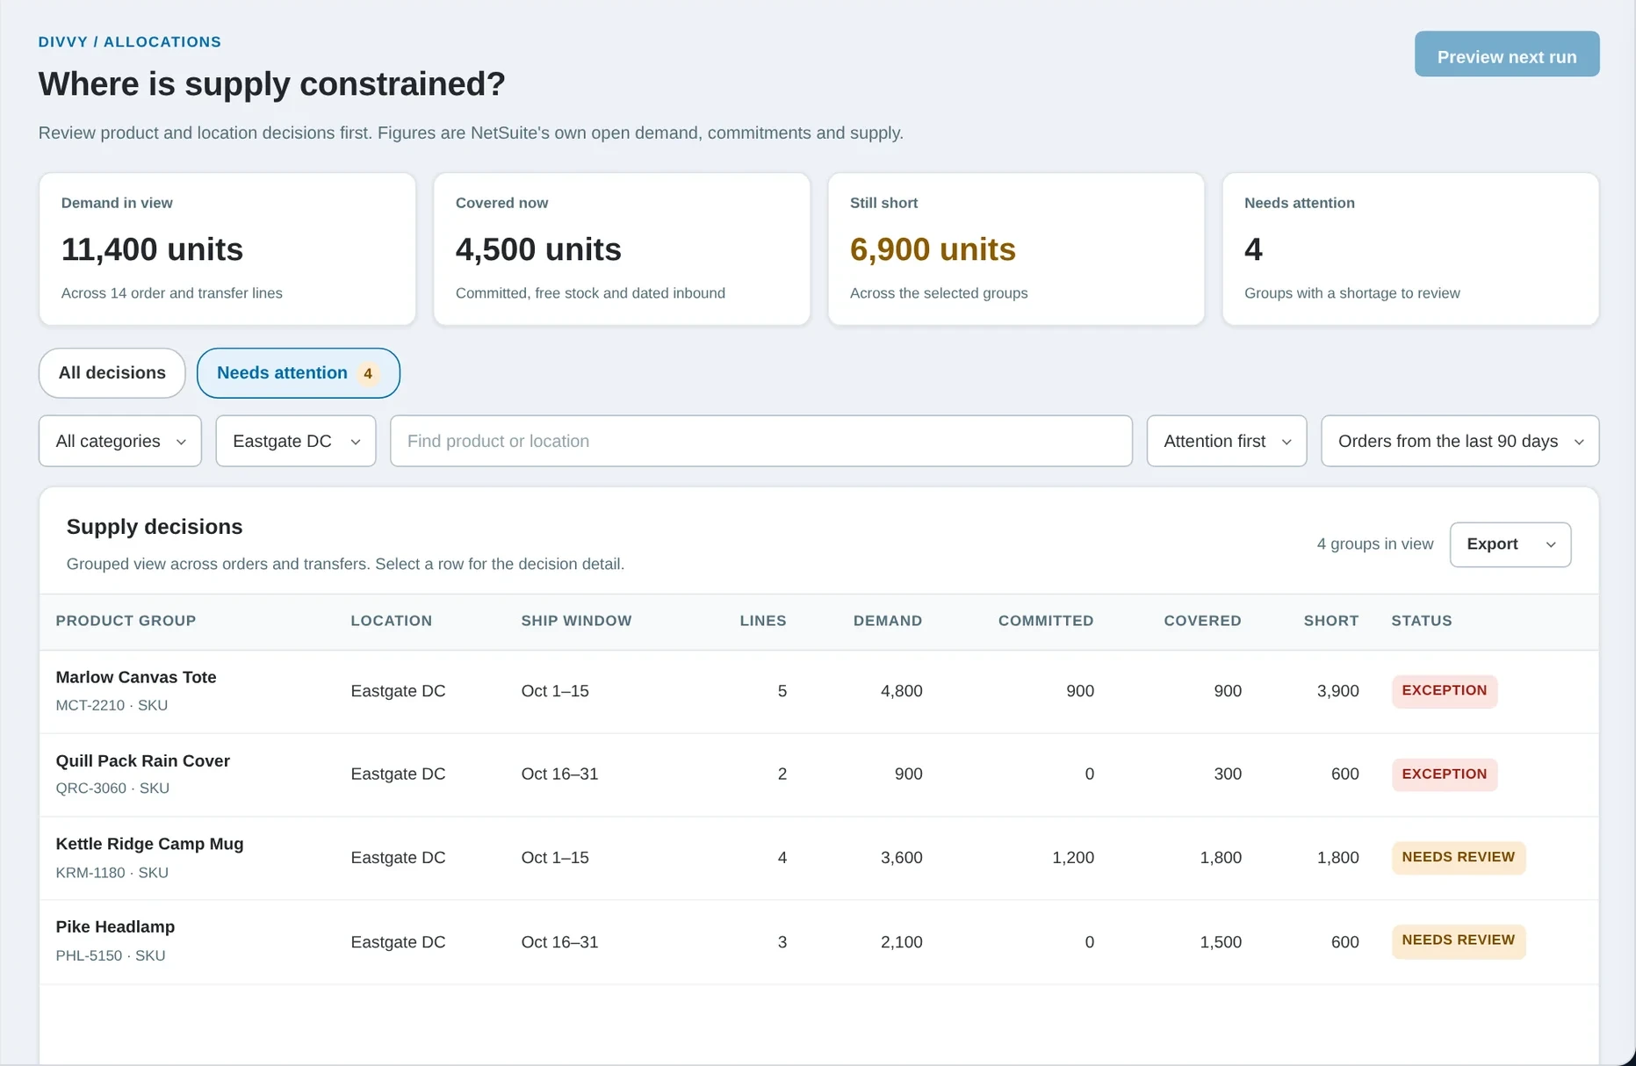The width and height of the screenshot is (1636, 1066).
Task: Sort by the Short column header
Action: pyautogui.click(x=1331, y=621)
